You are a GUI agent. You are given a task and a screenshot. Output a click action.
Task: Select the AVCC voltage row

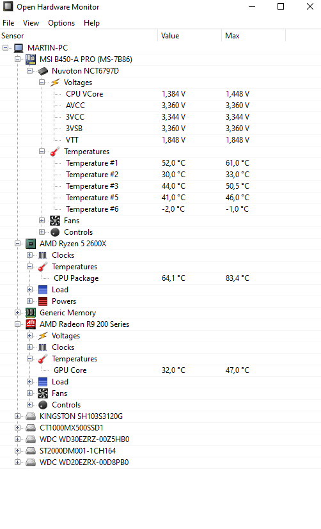click(160, 106)
